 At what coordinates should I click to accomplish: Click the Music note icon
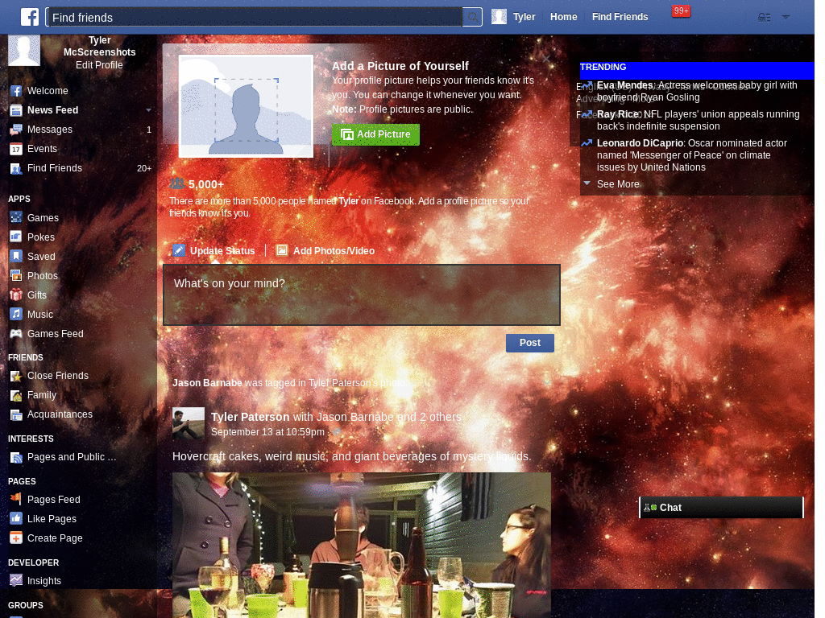coord(16,314)
